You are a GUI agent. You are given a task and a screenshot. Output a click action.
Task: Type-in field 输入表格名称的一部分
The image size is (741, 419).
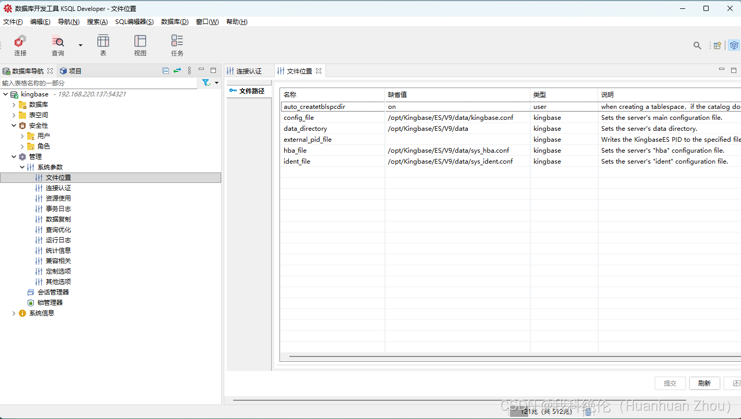(x=99, y=83)
